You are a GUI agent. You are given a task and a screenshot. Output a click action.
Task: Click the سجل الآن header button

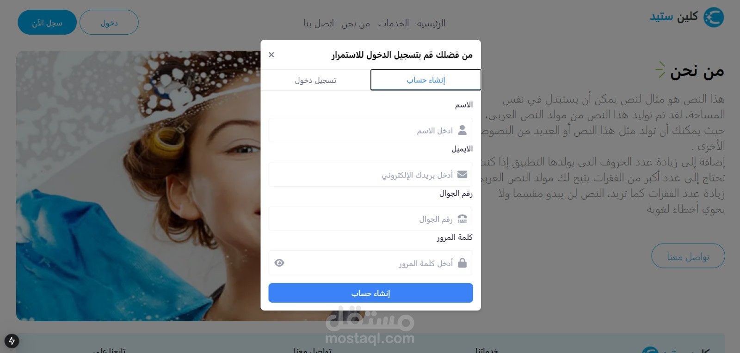click(47, 22)
